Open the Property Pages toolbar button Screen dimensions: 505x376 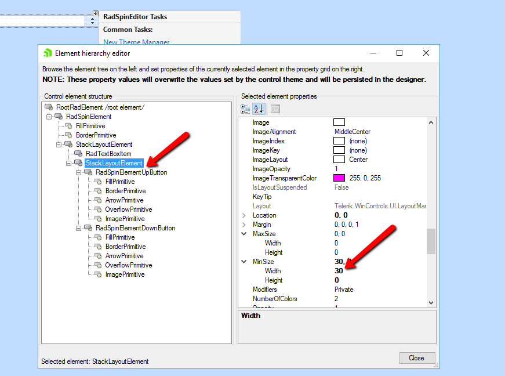[275, 109]
